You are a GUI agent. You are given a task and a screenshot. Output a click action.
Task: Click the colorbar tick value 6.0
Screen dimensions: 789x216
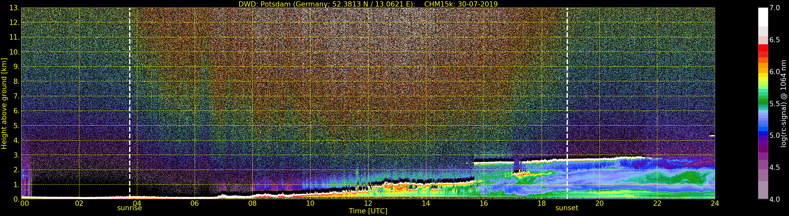point(775,72)
